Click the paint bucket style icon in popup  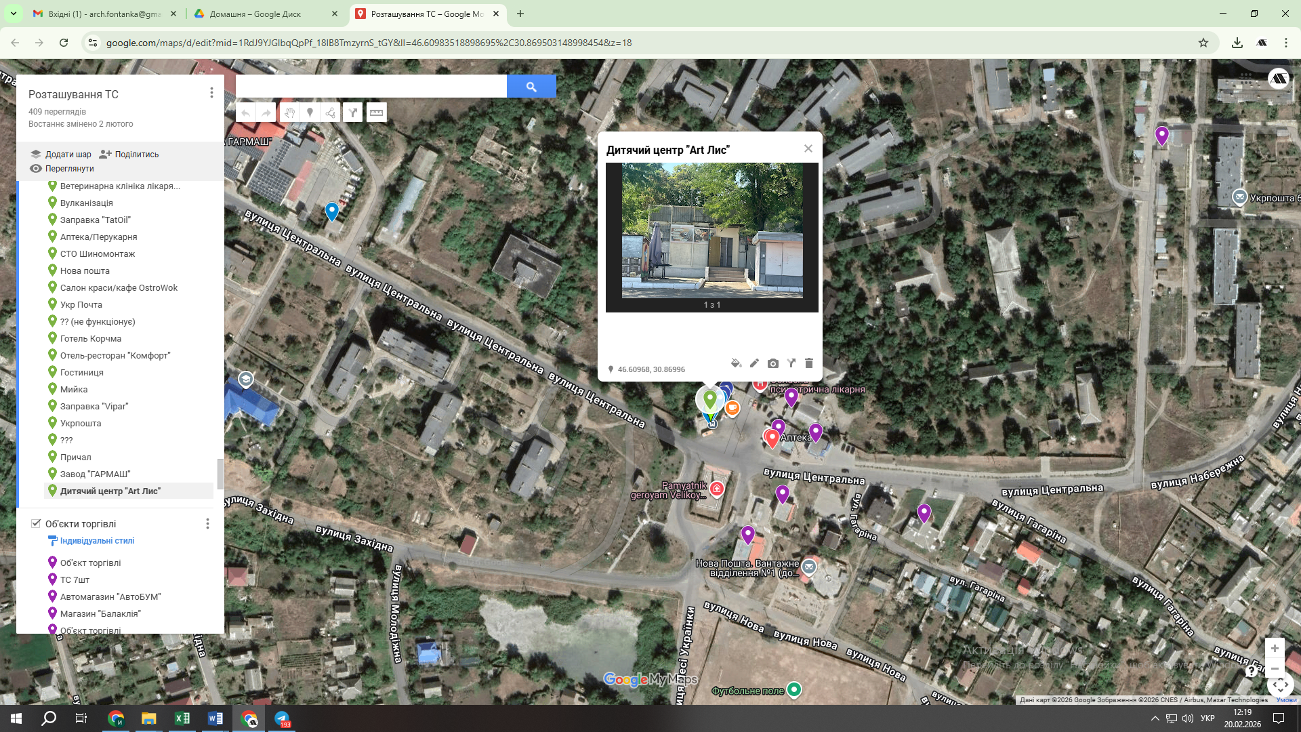tap(736, 363)
